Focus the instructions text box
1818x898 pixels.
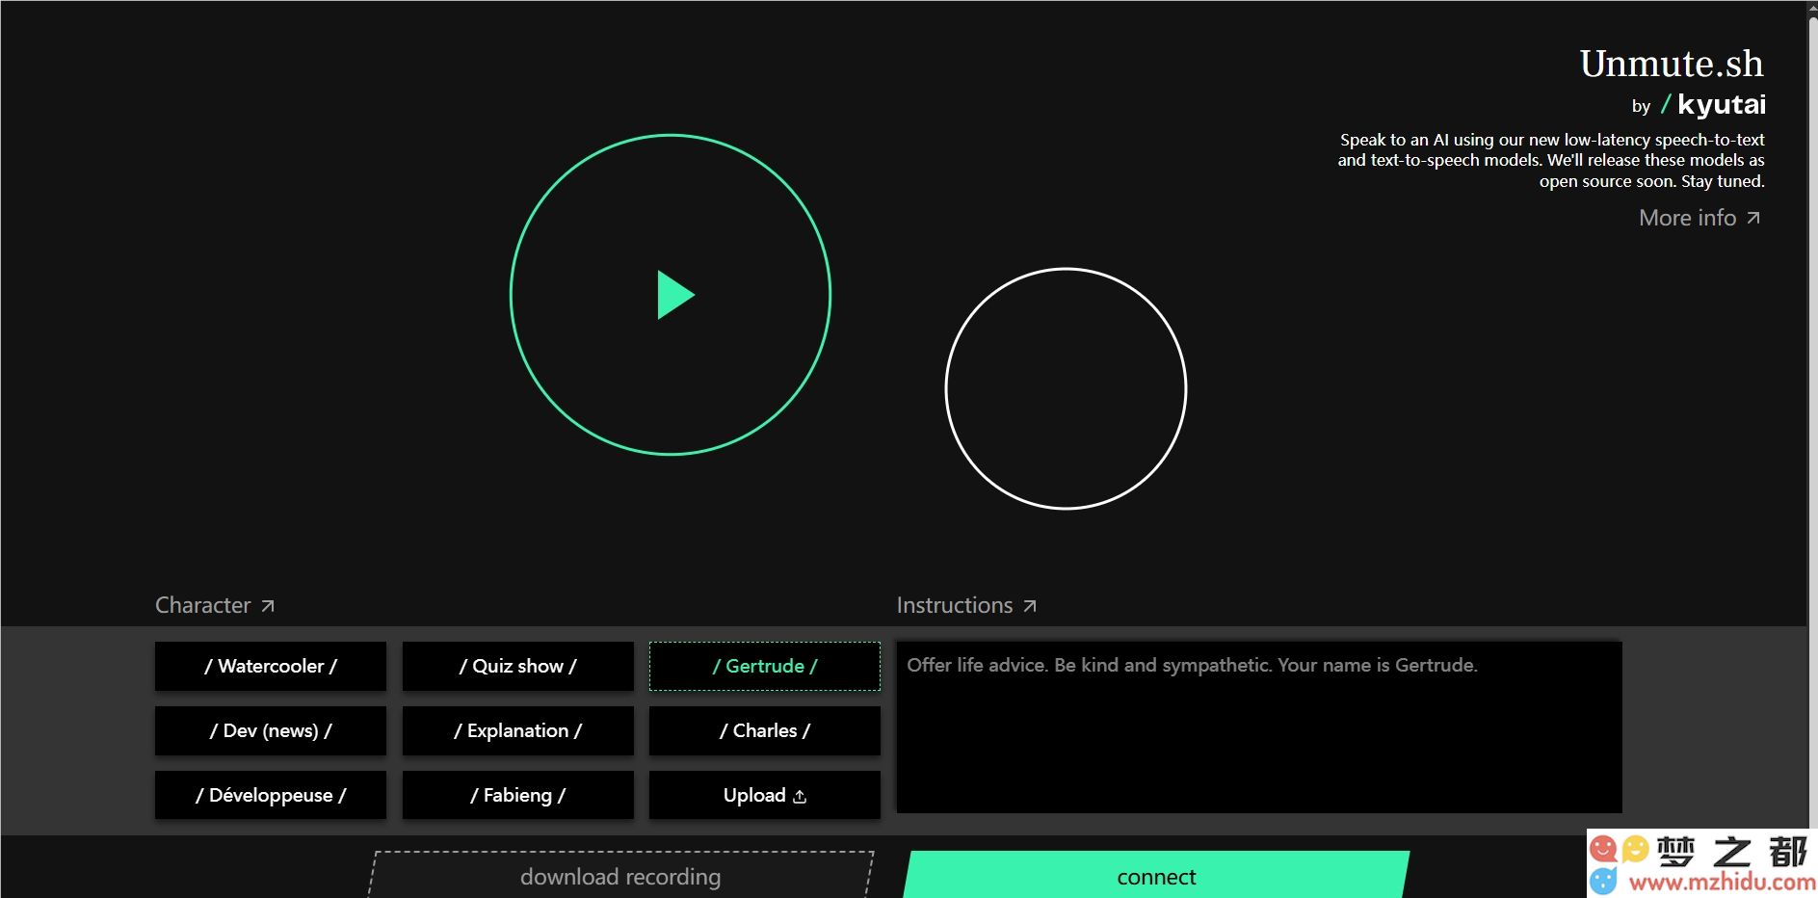pos(1259,727)
